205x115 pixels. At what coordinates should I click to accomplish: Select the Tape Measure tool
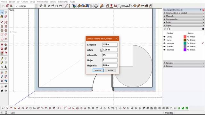pos(2,58)
